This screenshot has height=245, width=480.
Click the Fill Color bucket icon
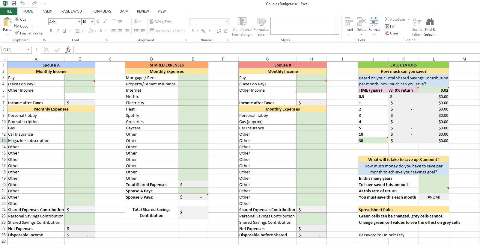pyautogui.click(x=91, y=31)
